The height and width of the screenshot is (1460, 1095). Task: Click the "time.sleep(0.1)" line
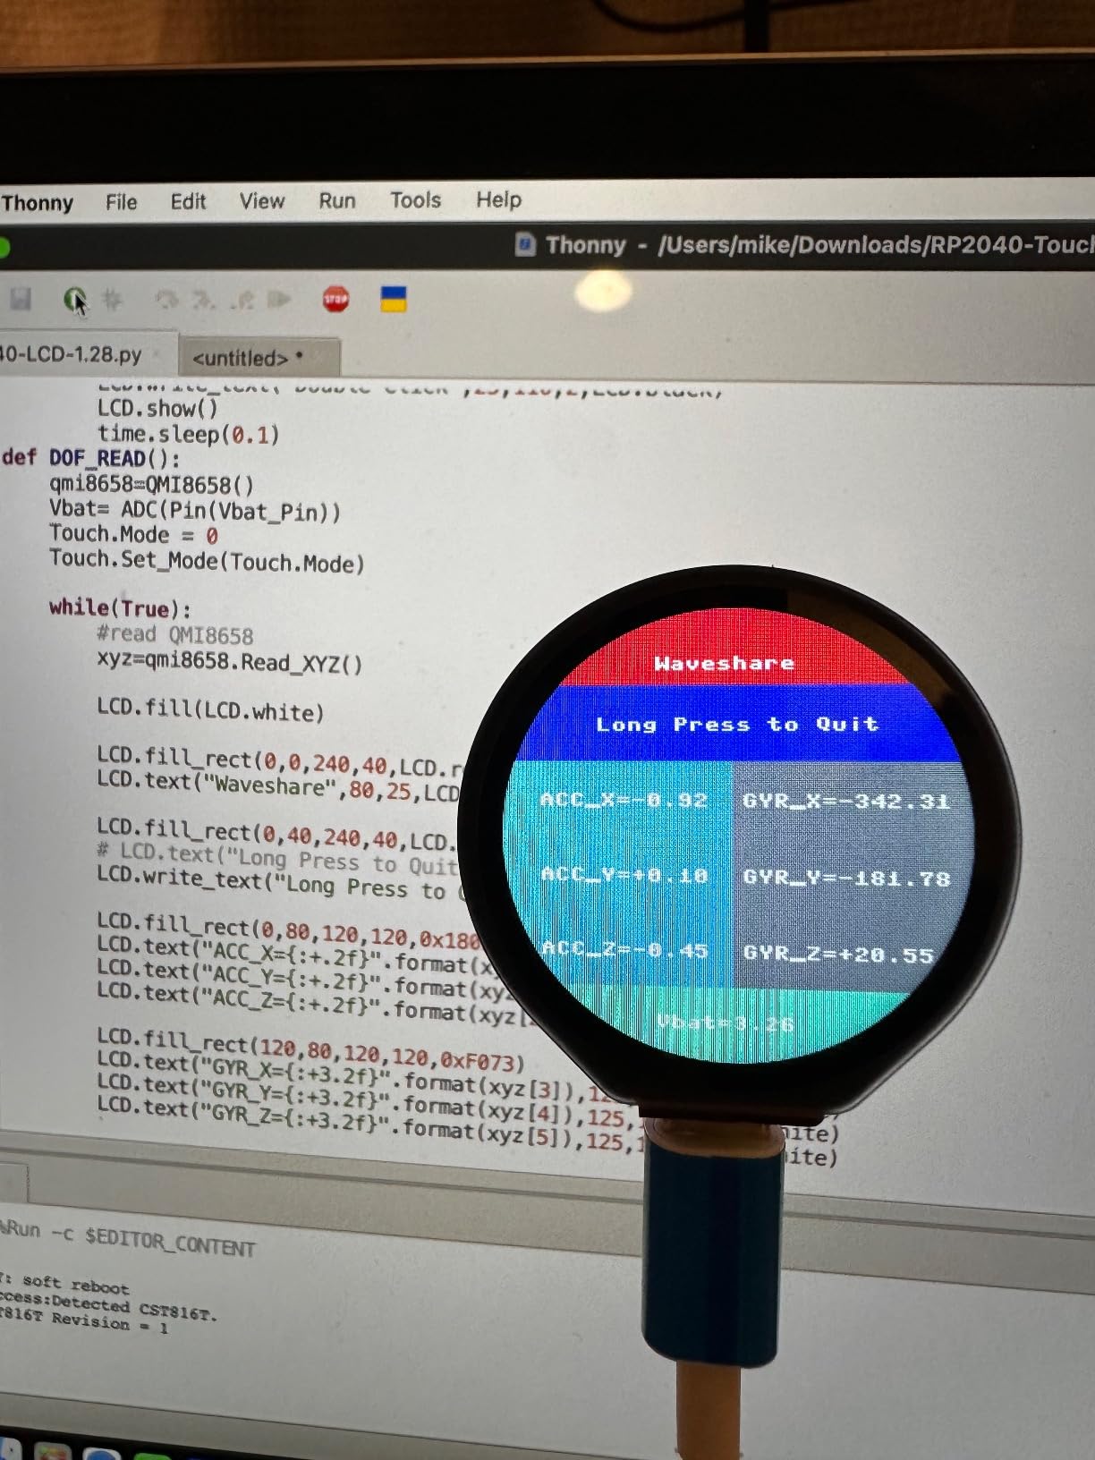[x=189, y=435]
